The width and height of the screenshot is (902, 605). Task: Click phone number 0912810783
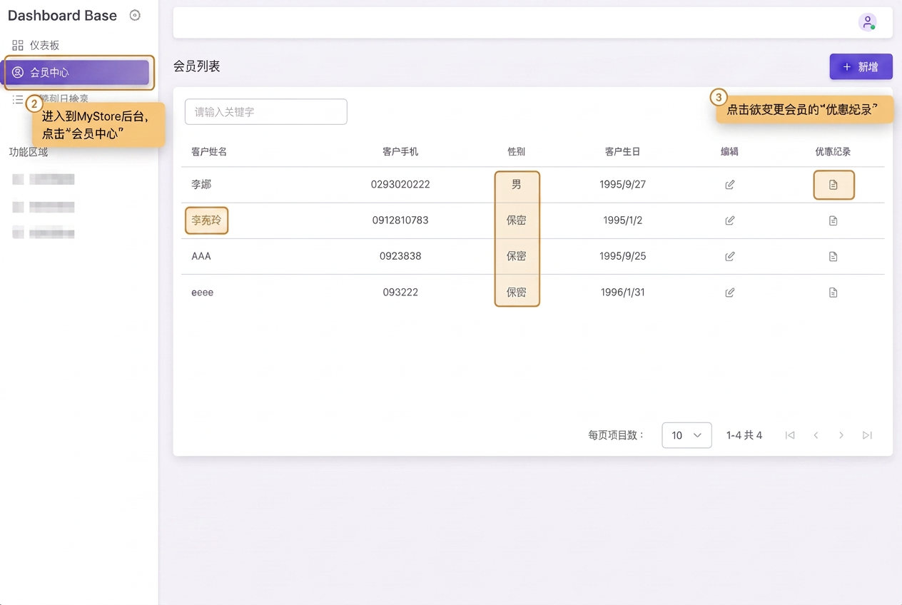click(x=400, y=220)
